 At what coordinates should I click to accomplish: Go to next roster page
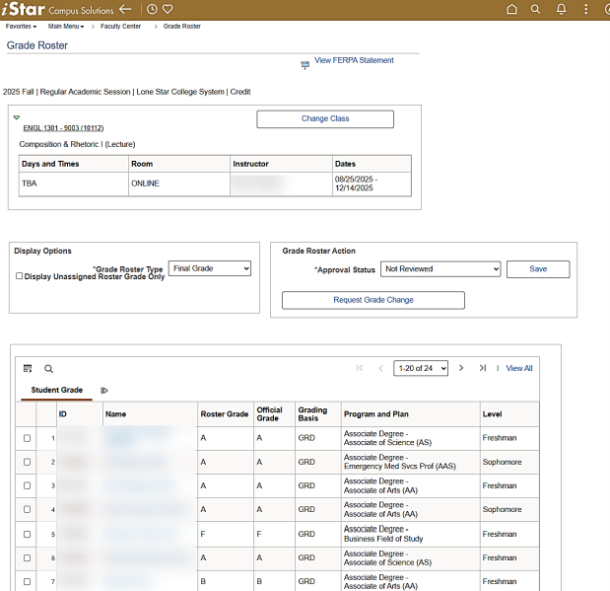coord(461,368)
